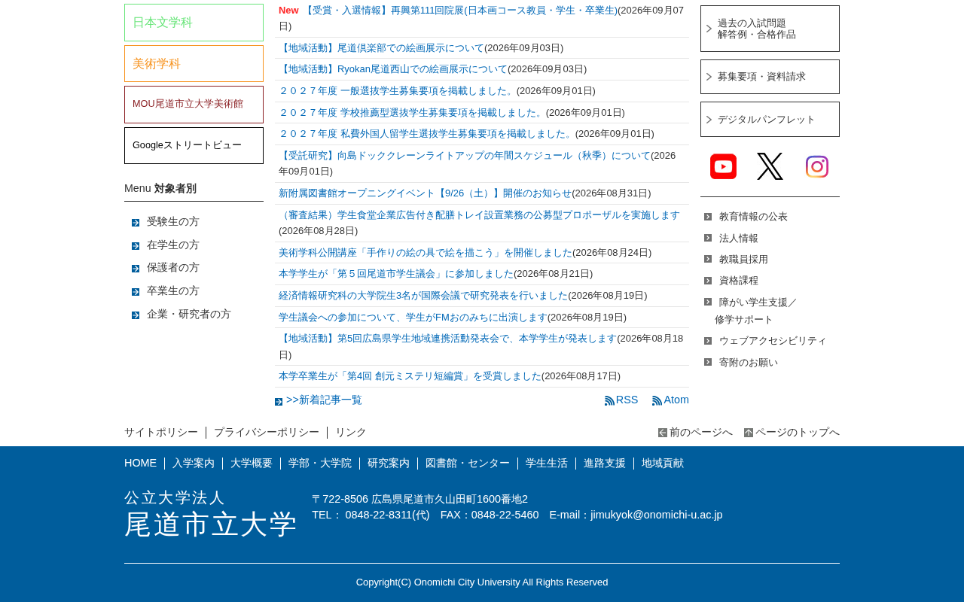This screenshot has width=964, height=602.
Task: Open the X social media icon
Action: click(770, 166)
